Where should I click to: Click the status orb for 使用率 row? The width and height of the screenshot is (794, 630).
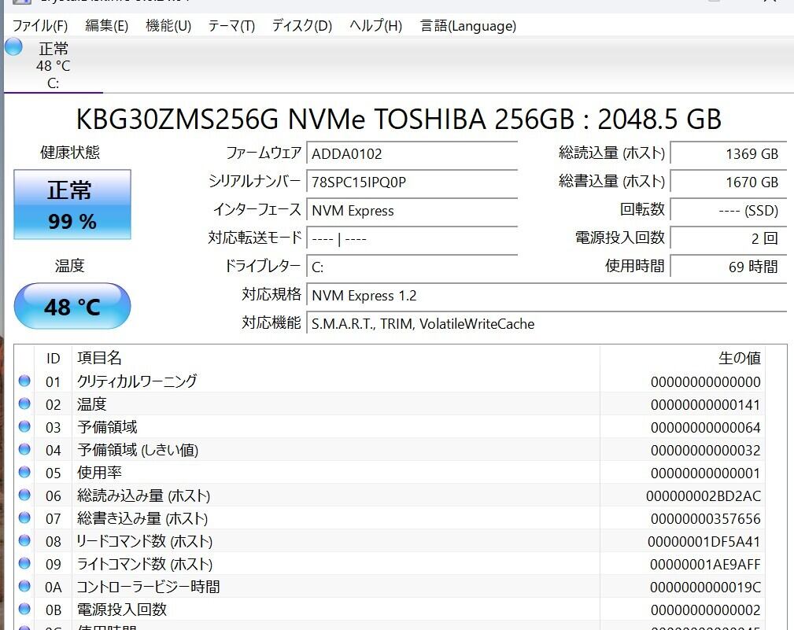pos(24,472)
